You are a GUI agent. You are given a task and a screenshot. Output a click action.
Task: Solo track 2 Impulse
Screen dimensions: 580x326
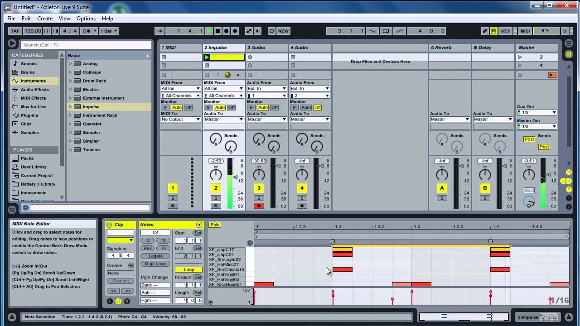pos(216,198)
